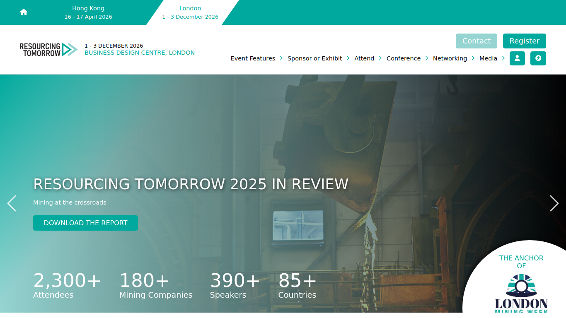Expand the chevron next to Media
This screenshot has width=566, height=318.
click(503, 58)
